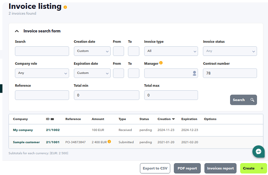Click the 2021-02-20 expiration date cell

pos(190,142)
